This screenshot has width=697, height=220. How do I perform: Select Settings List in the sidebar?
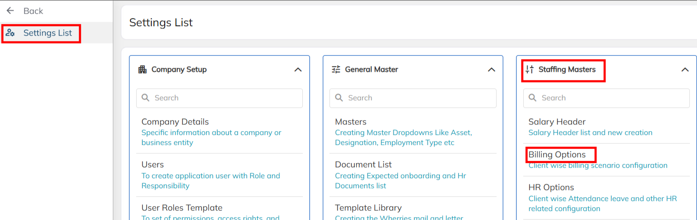click(48, 33)
